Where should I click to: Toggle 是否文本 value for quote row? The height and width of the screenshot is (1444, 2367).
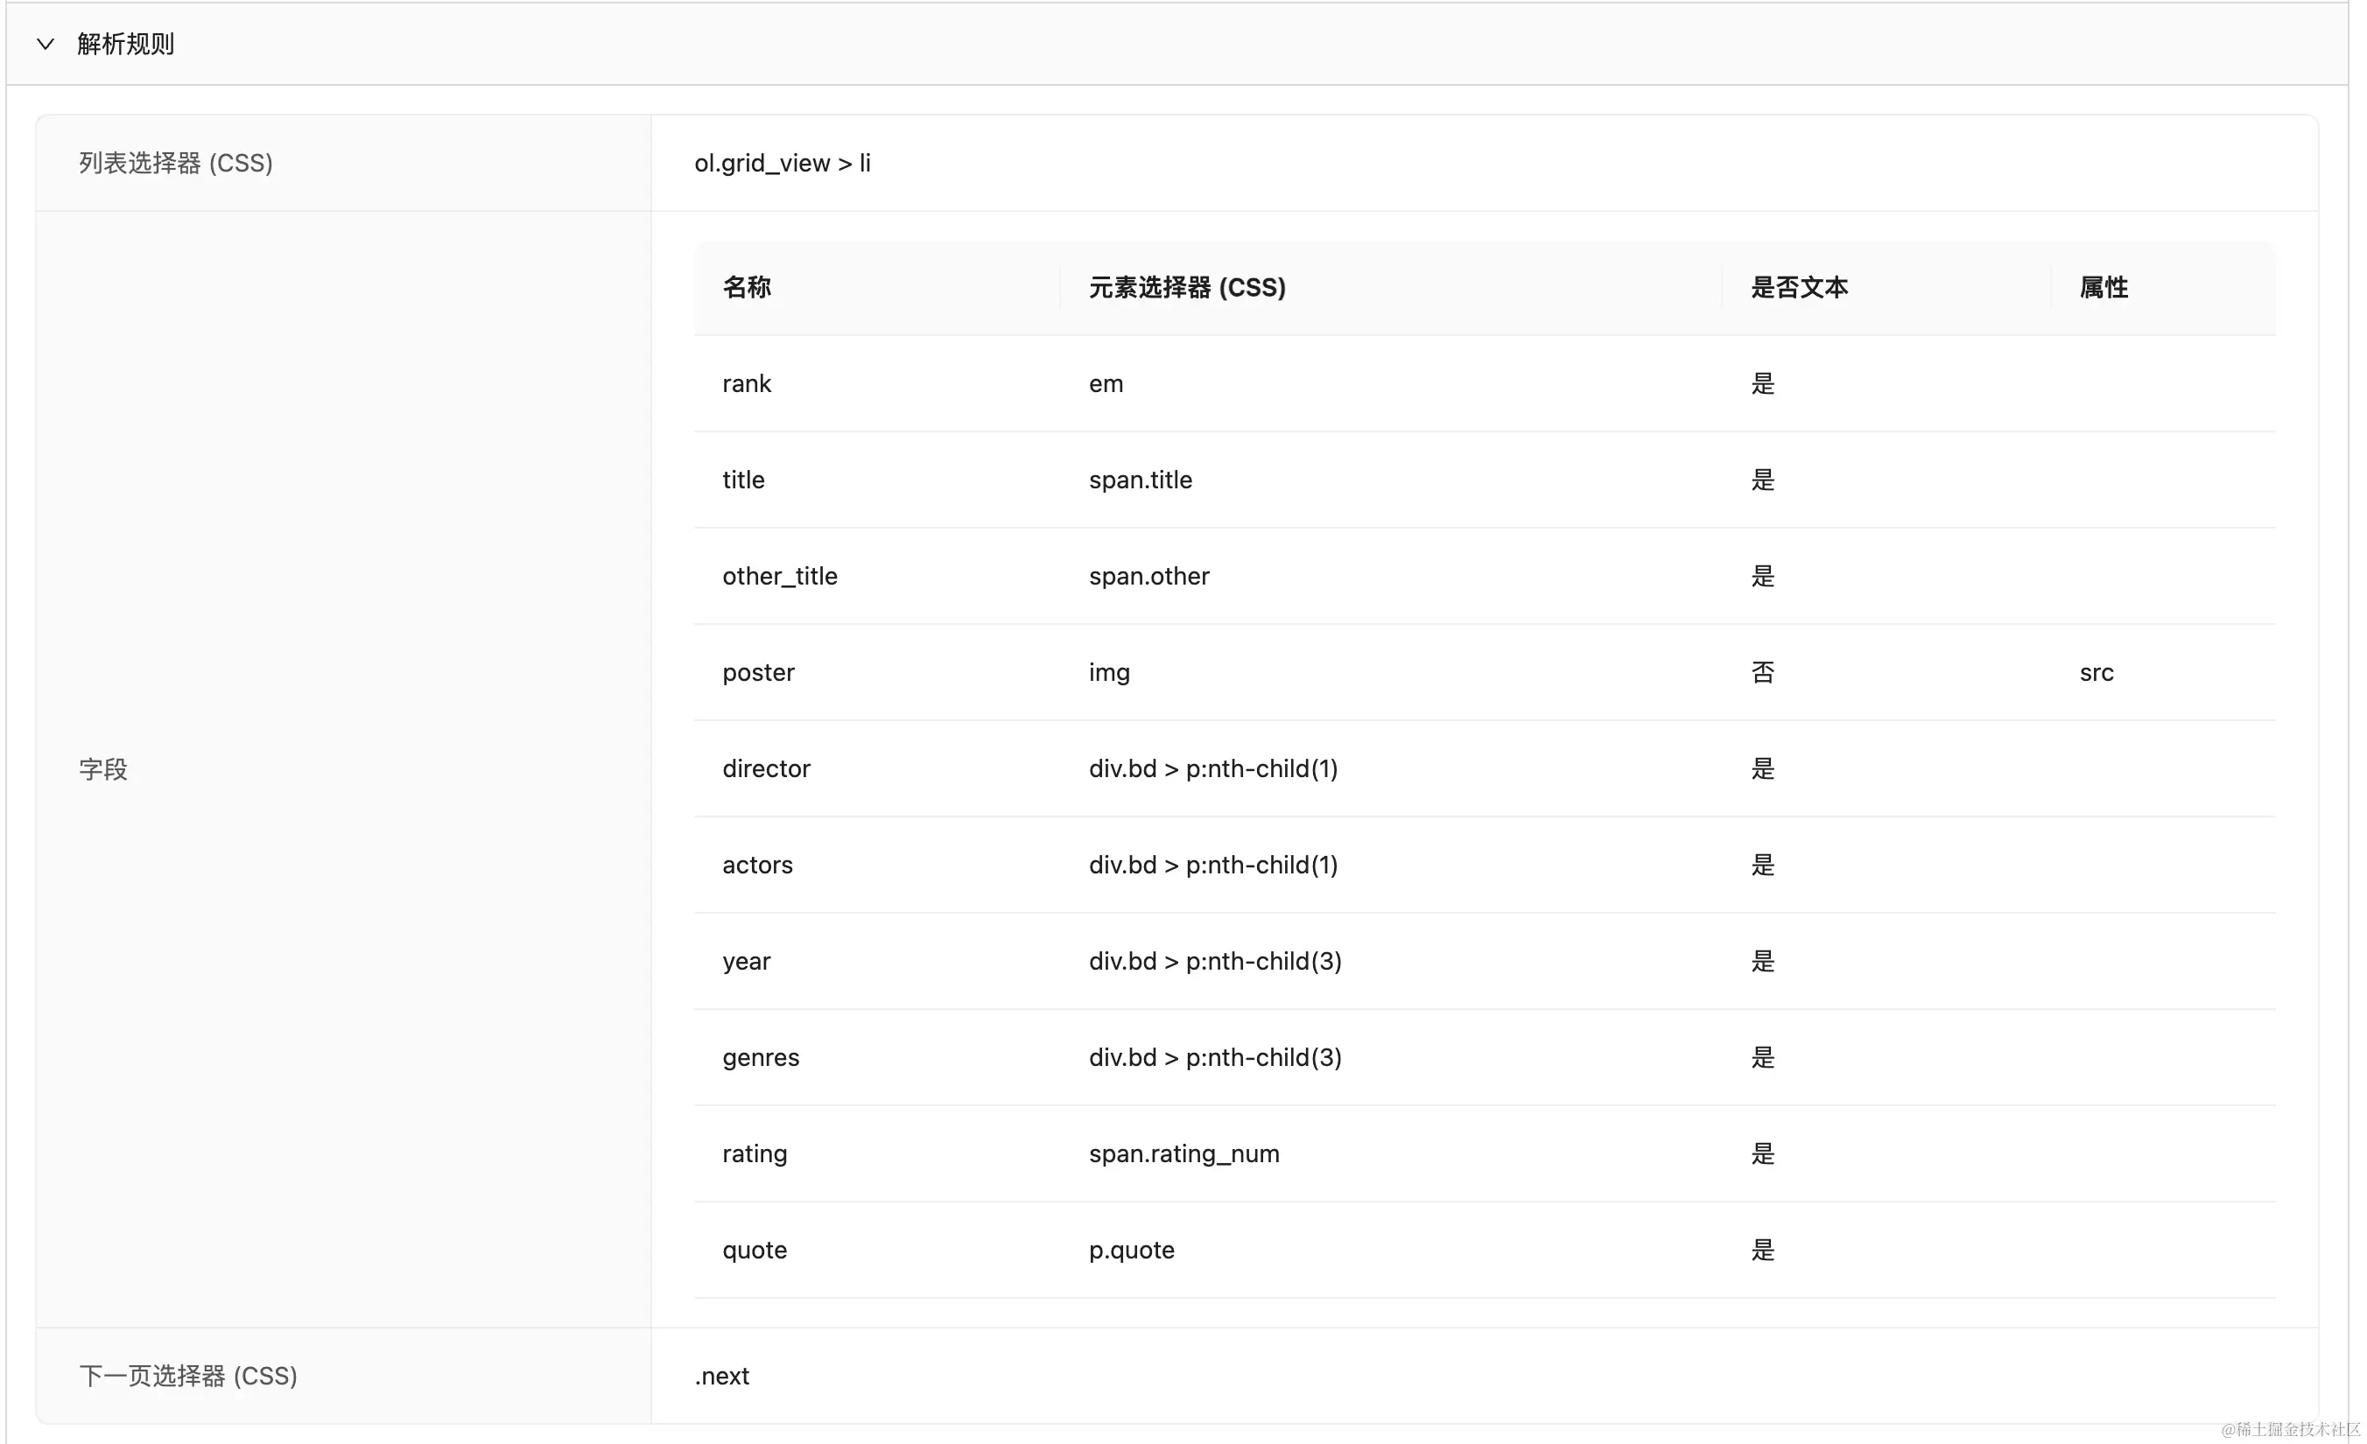(1762, 1250)
